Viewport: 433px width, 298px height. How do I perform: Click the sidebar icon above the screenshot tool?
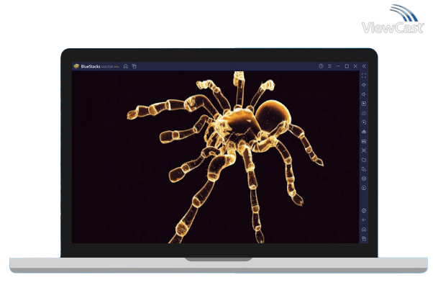coord(364,141)
